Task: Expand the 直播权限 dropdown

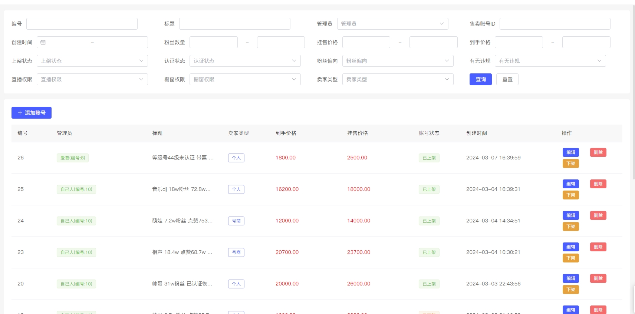Action: (x=92, y=79)
